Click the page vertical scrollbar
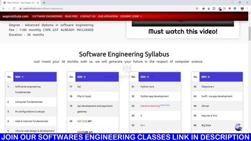Viewport: 251px width, 141px height. [x=249, y=34]
